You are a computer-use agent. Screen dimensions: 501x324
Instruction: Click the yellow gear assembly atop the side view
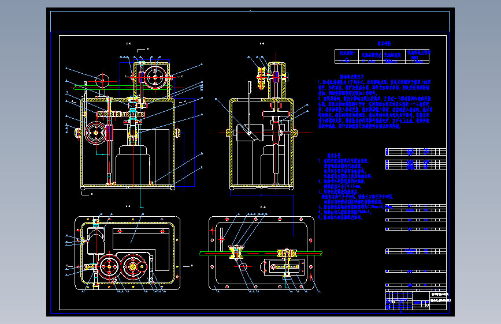point(261,78)
